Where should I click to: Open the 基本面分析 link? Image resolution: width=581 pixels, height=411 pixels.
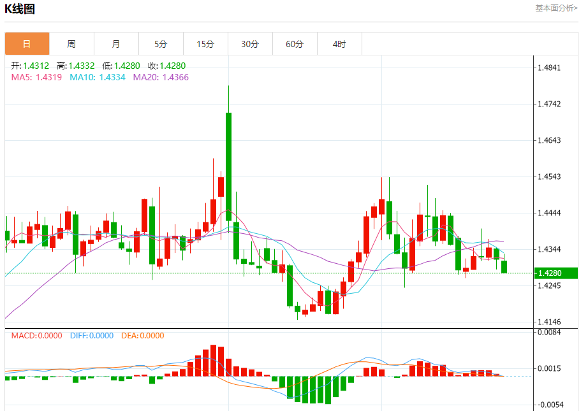(556, 8)
